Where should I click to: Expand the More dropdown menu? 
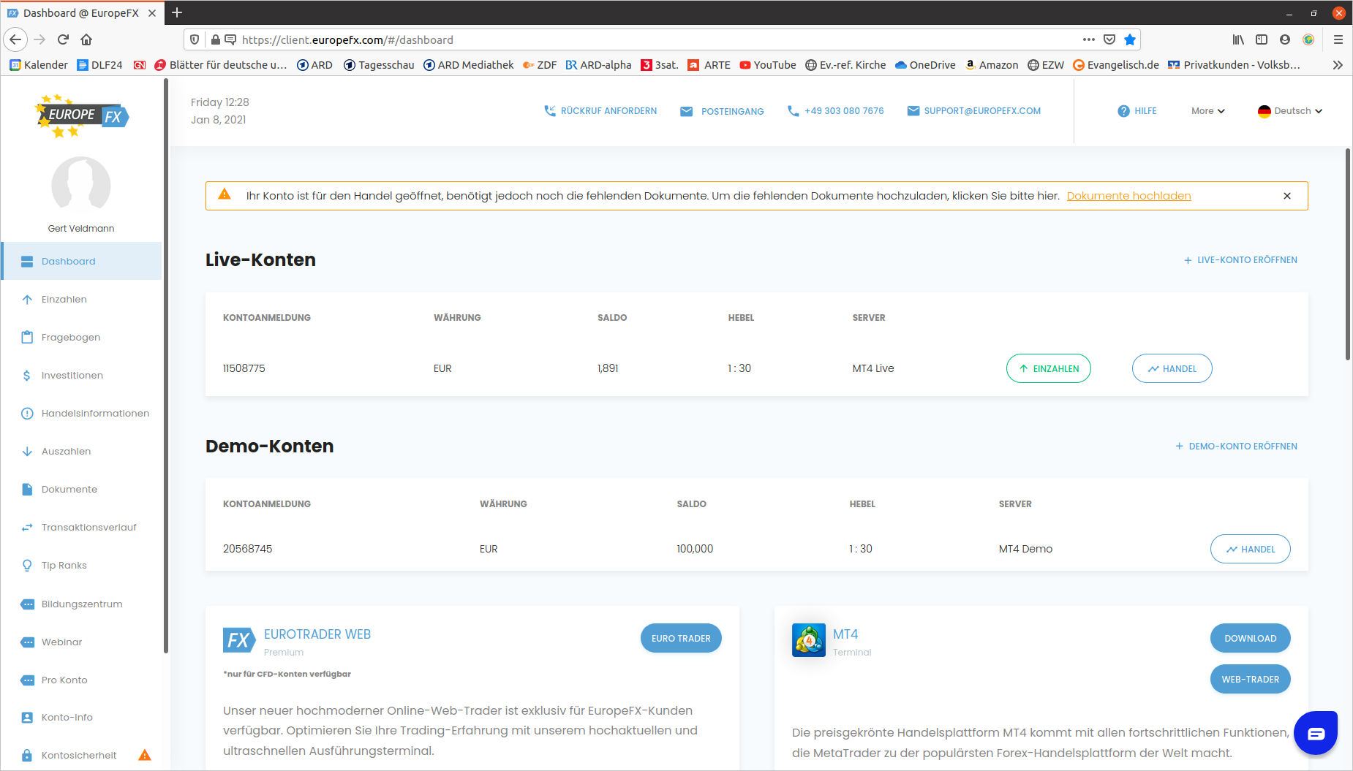tap(1207, 111)
